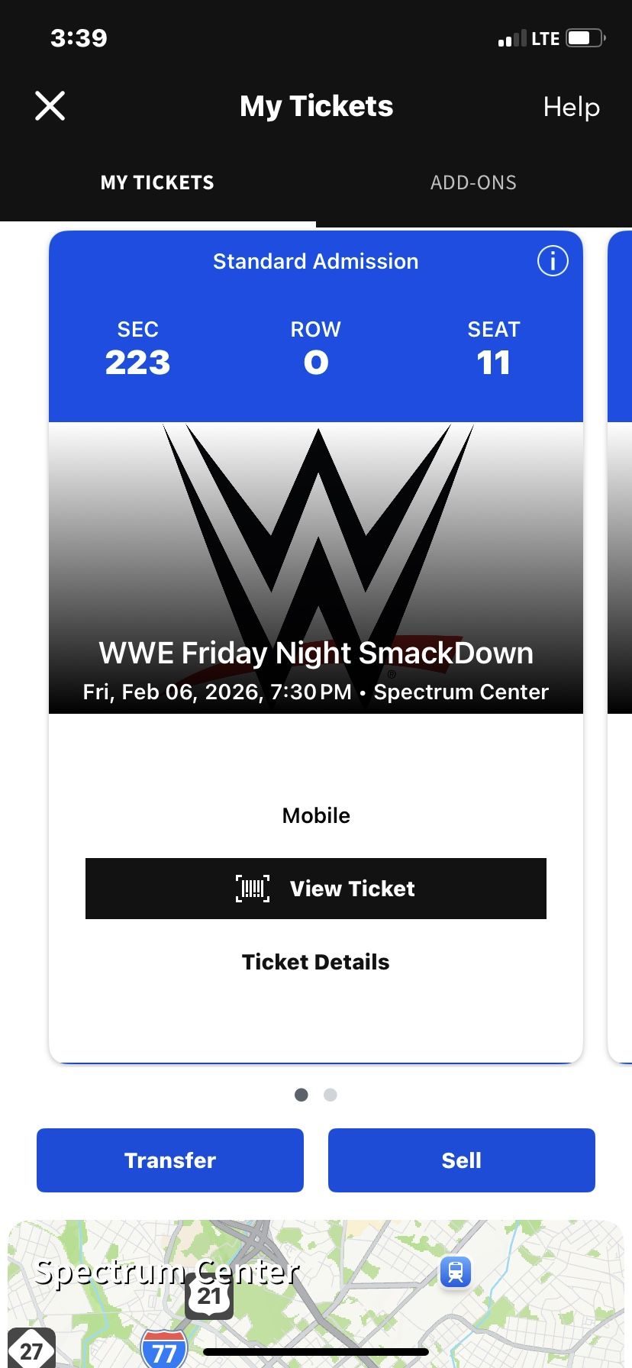Image resolution: width=632 pixels, height=1368 pixels.
Task: Tap the battery icon in status bar
Action: coord(585,38)
